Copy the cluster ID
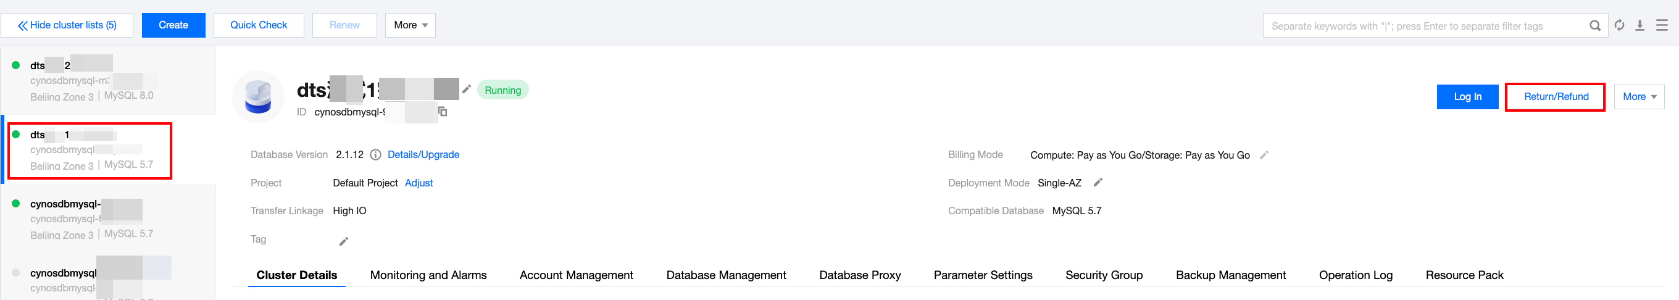 (443, 112)
